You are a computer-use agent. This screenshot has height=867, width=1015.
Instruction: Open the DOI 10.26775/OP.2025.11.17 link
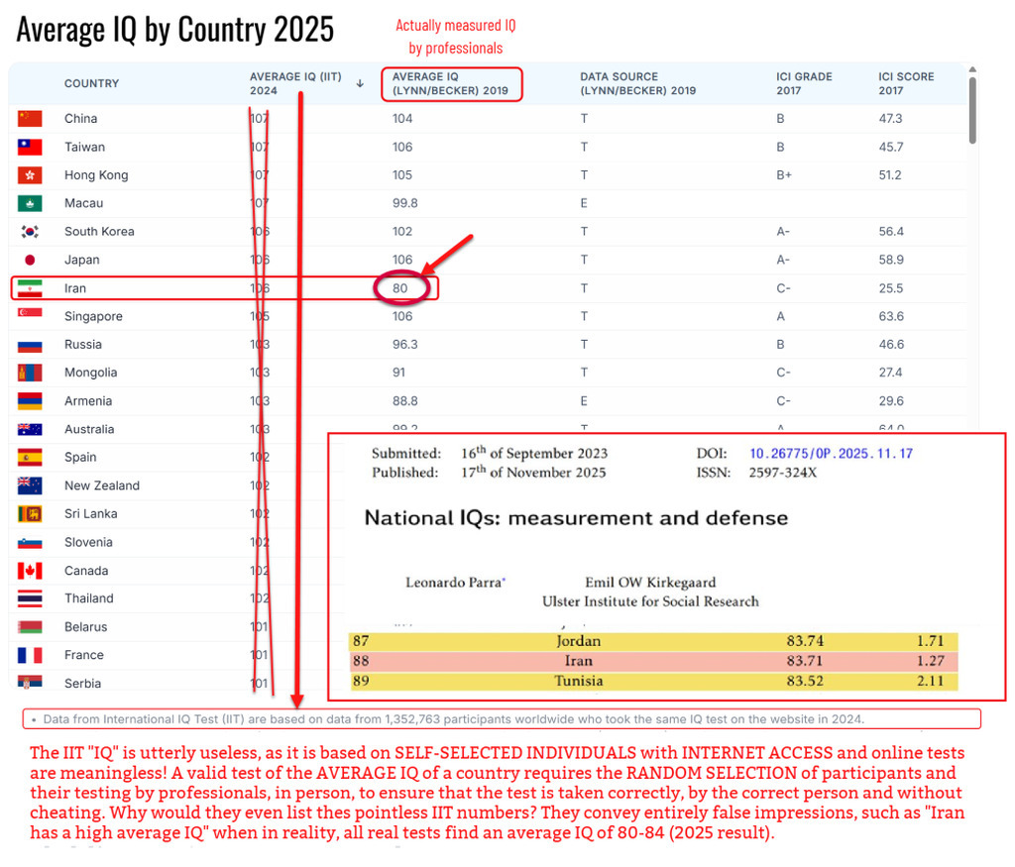[x=831, y=454]
